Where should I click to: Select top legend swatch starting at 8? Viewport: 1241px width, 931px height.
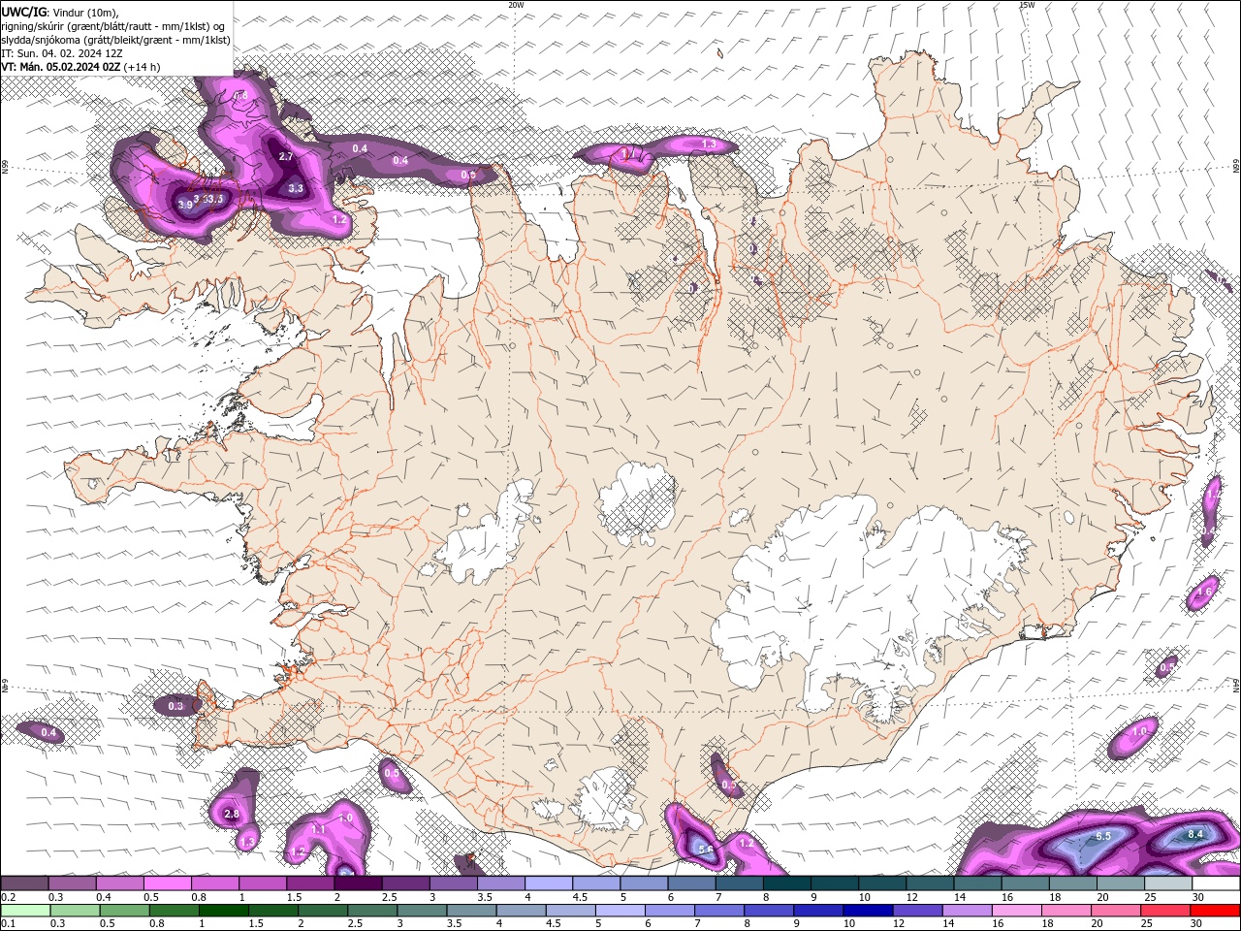coord(787,883)
